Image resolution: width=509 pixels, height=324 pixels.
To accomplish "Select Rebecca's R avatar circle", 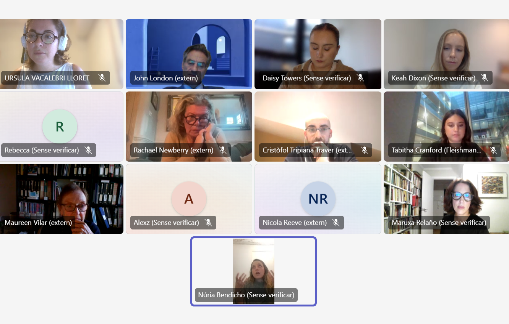I will [60, 127].
